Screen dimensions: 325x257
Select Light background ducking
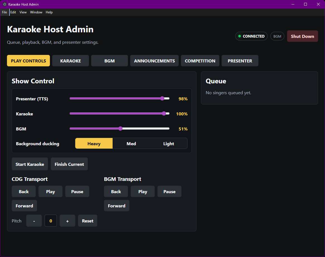click(x=169, y=144)
